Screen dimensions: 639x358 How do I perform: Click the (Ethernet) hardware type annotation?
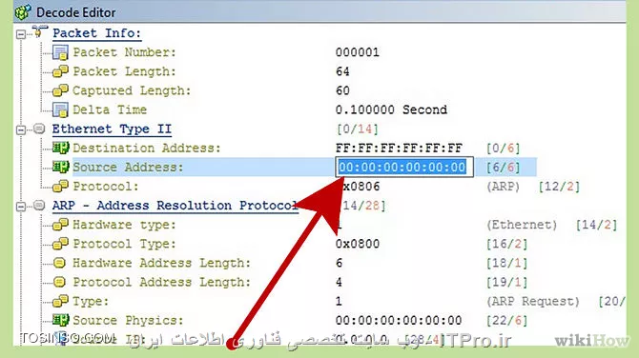522,225
